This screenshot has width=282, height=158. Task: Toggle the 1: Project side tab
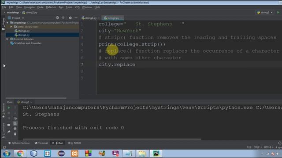click(3, 24)
